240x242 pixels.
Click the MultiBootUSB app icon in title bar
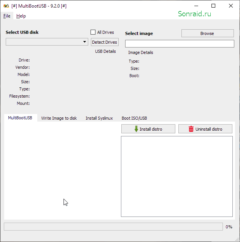[x=6, y=6]
